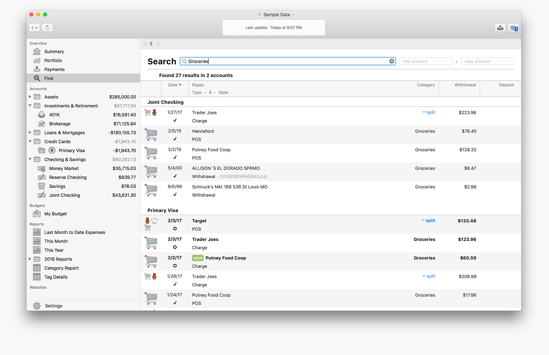The image size is (549, 355).
Task: Click the max amount field
Action: click(x=487, y=61)
